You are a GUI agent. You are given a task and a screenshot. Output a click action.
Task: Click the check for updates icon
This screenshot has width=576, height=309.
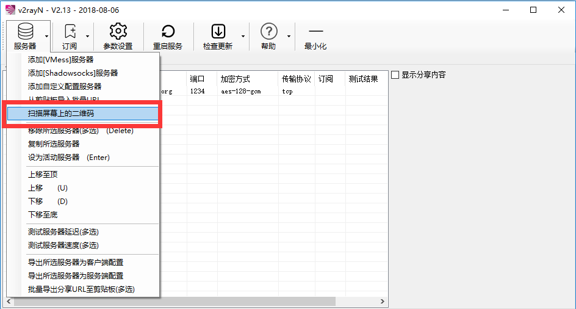[x=218, y=32]
